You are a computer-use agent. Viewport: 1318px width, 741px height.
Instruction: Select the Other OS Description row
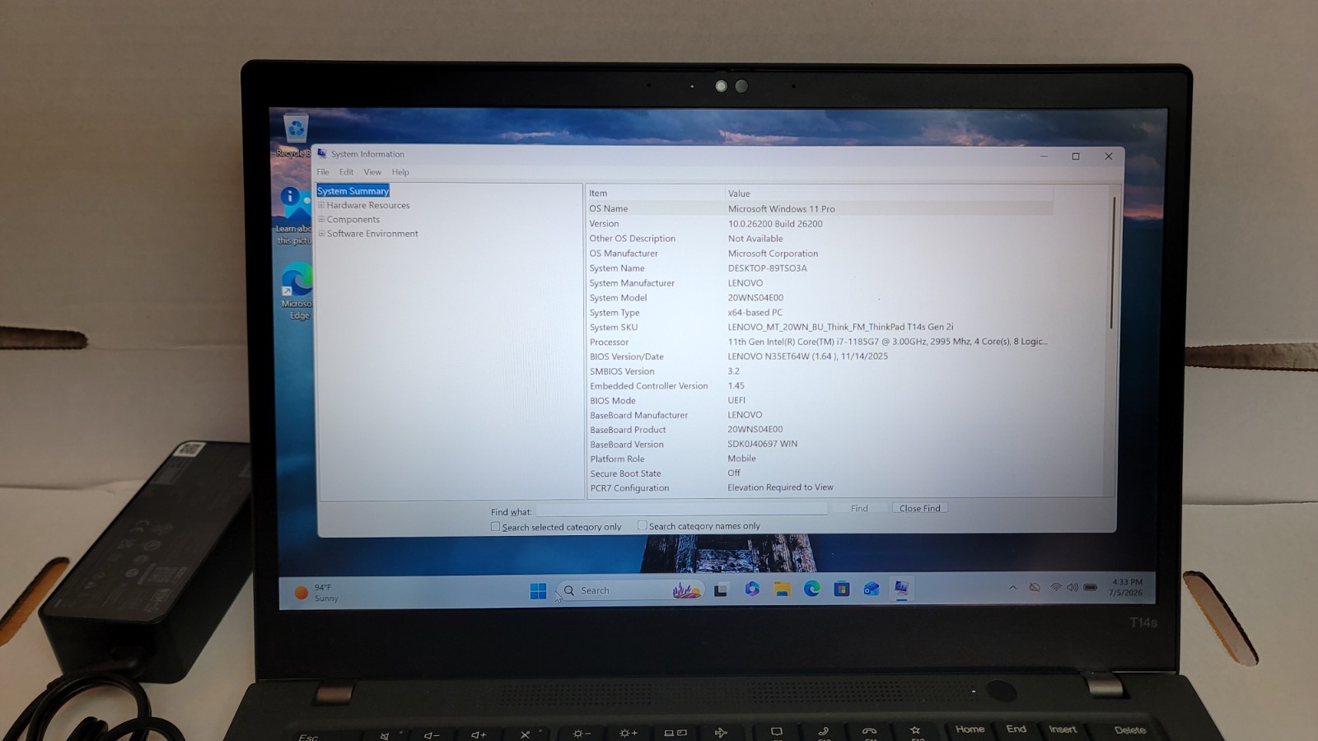(819, 239)
